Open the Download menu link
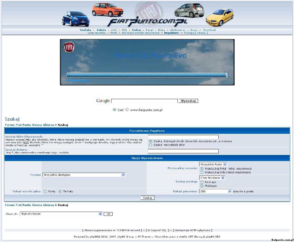The height and width of the screenshot is (242, 294). 210,30
